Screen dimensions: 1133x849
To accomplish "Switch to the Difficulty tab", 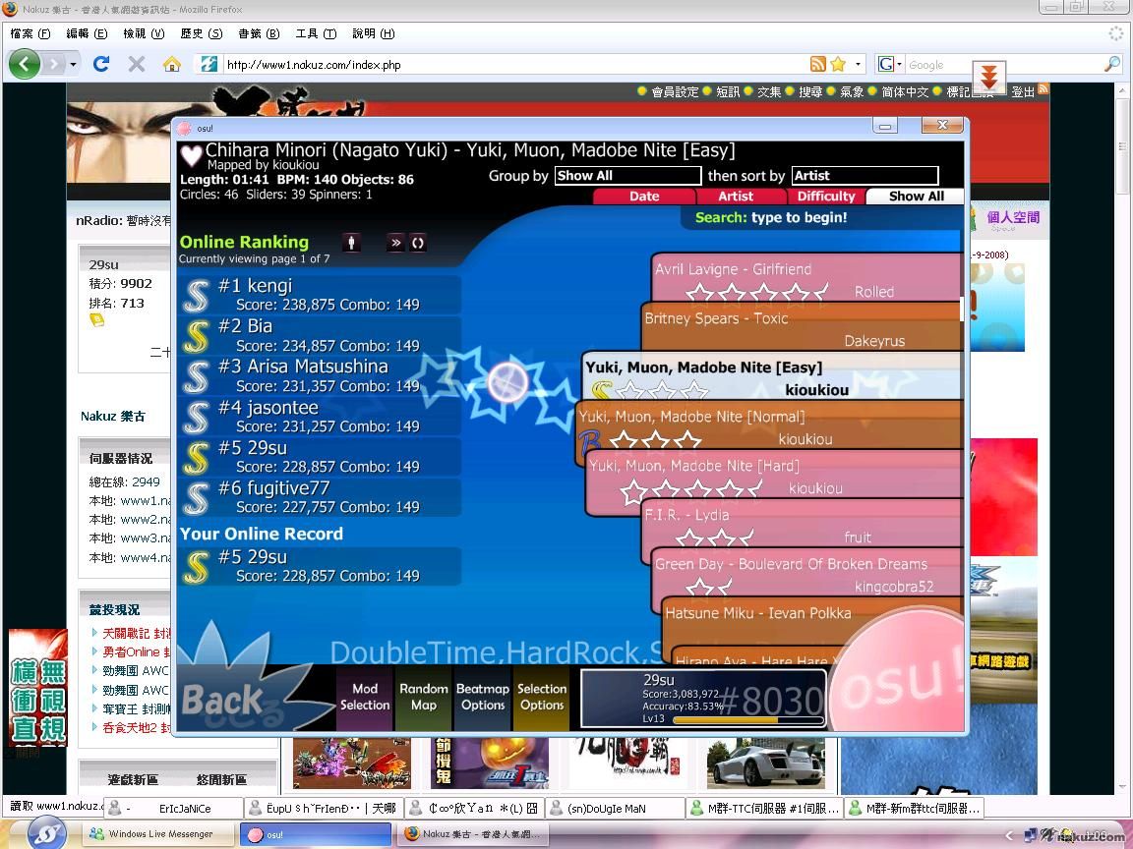I will coord(825,197).
